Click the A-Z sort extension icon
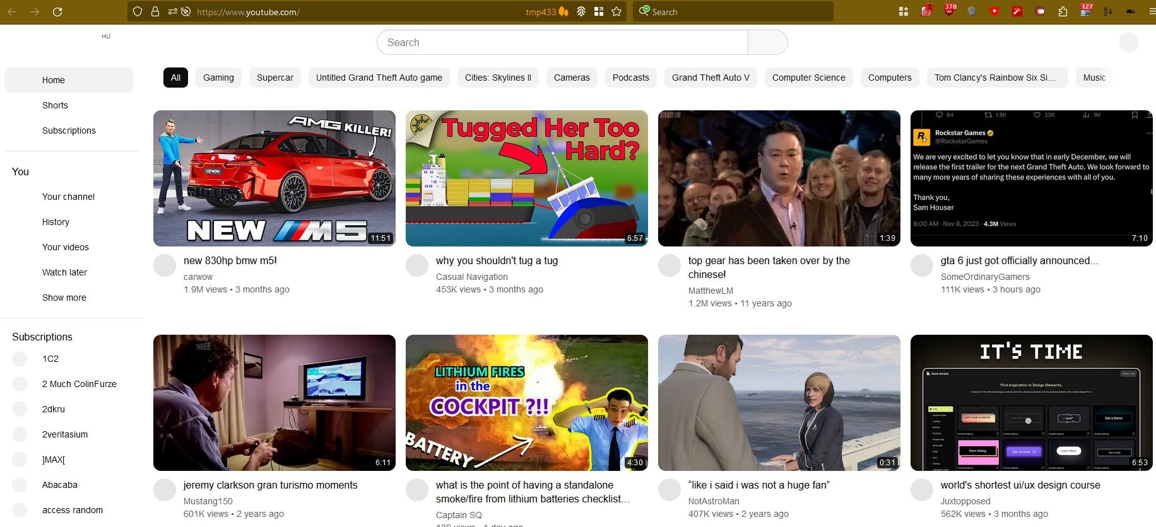The image size is (1156, 527). (x=1108, y=11)
